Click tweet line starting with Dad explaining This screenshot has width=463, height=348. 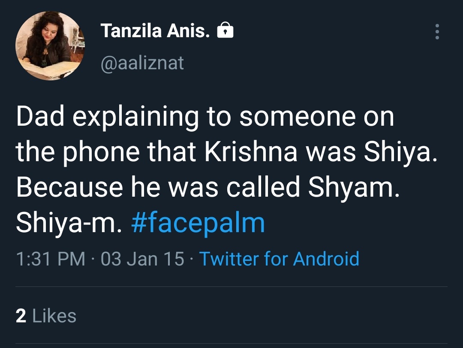click(x=205, y=118)
